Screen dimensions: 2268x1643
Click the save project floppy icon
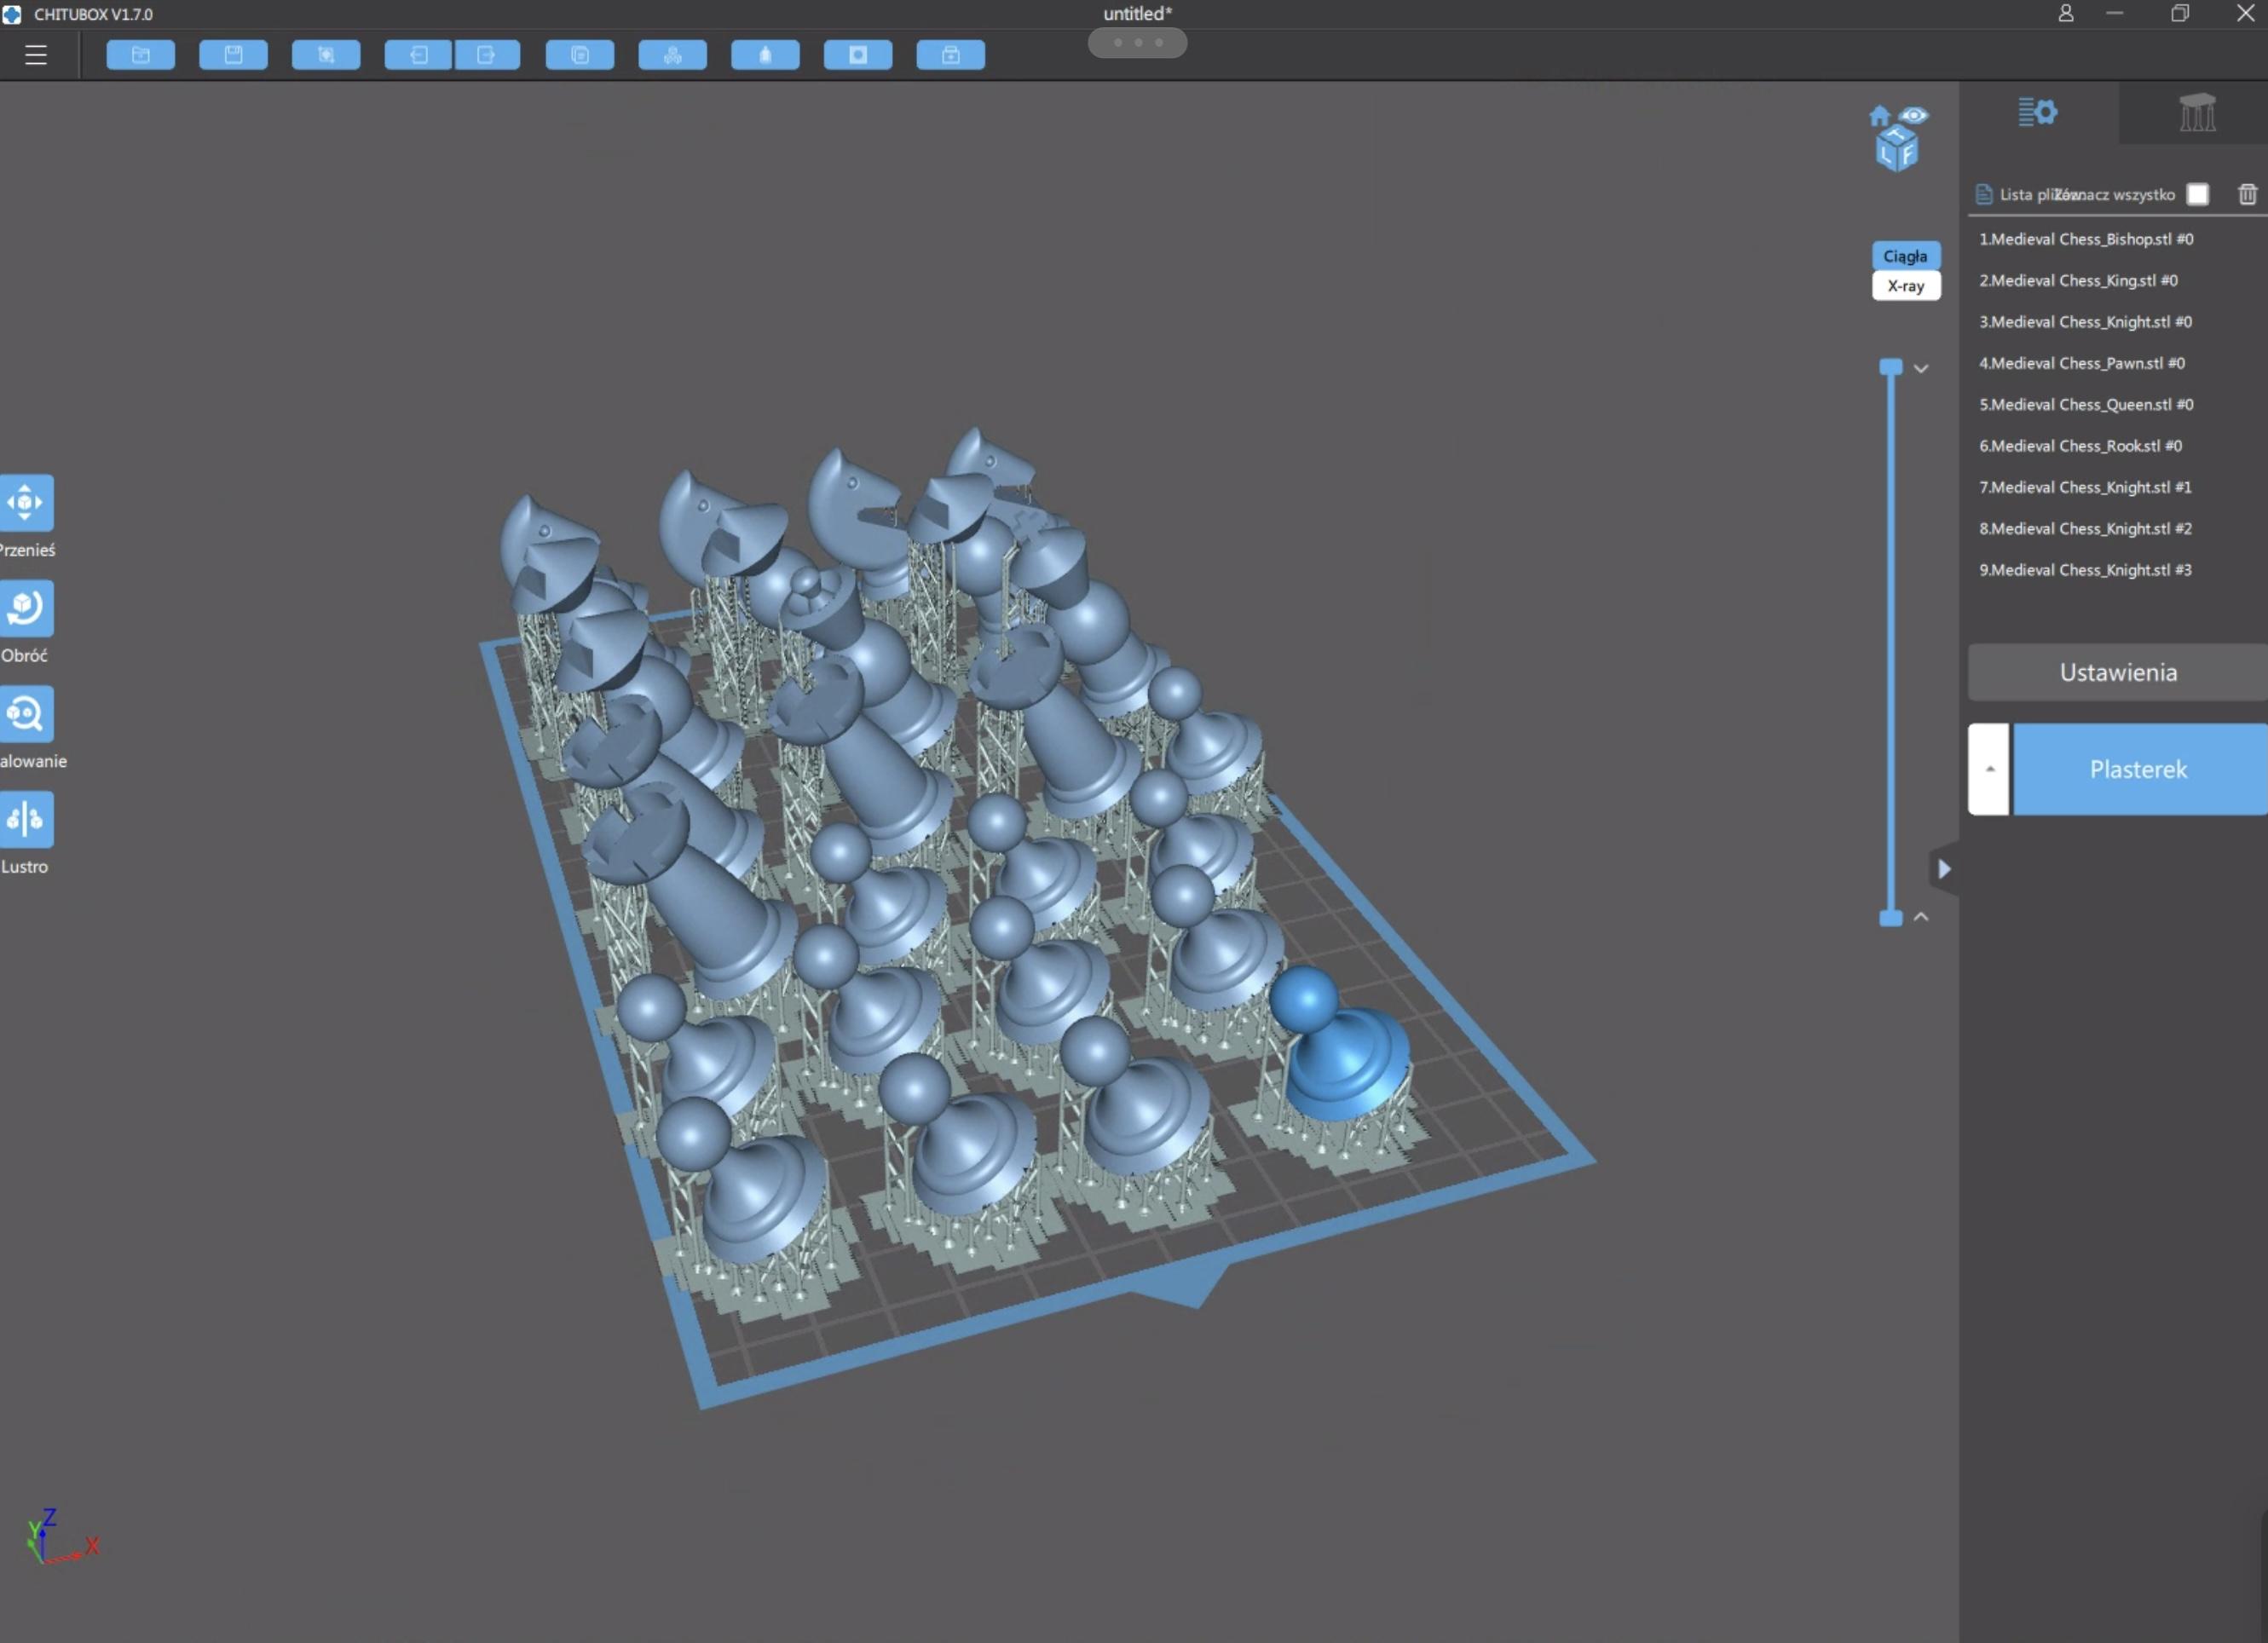pos(233,55)
